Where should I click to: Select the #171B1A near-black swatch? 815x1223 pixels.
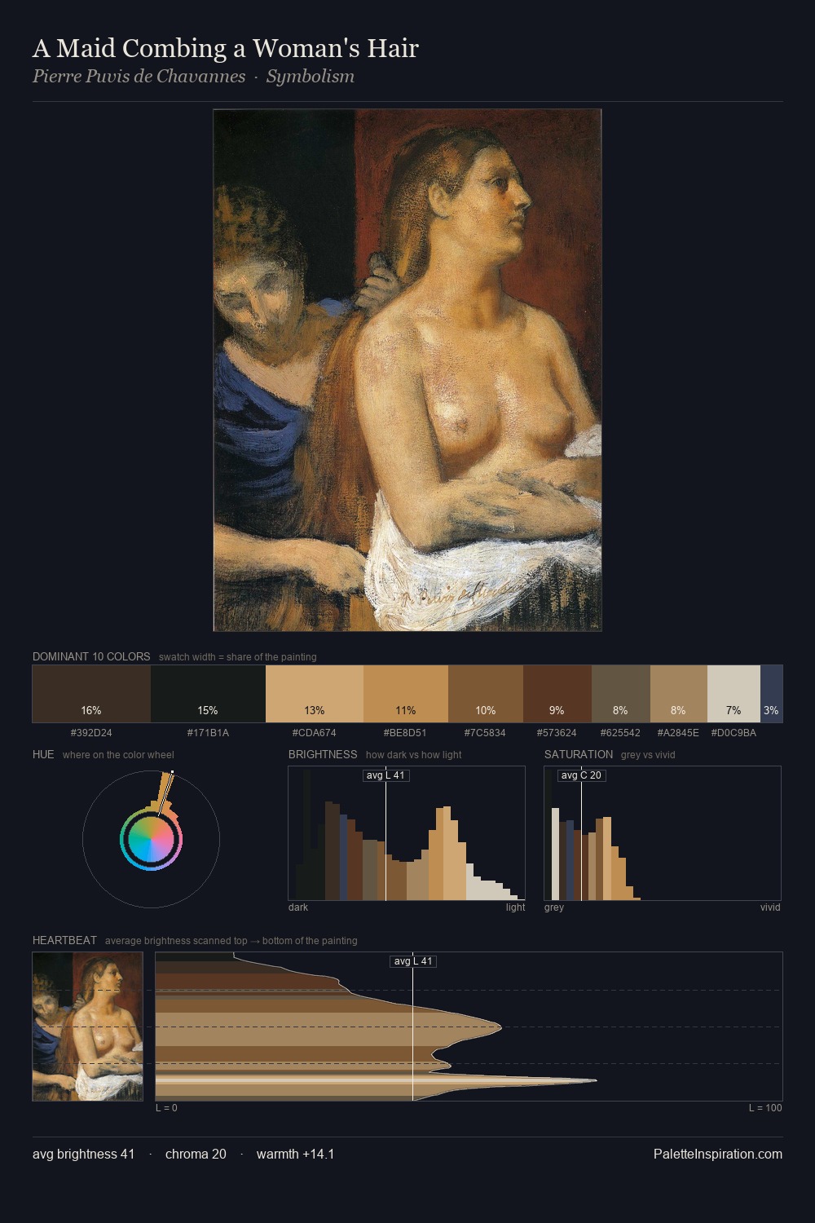pos(209,694)
